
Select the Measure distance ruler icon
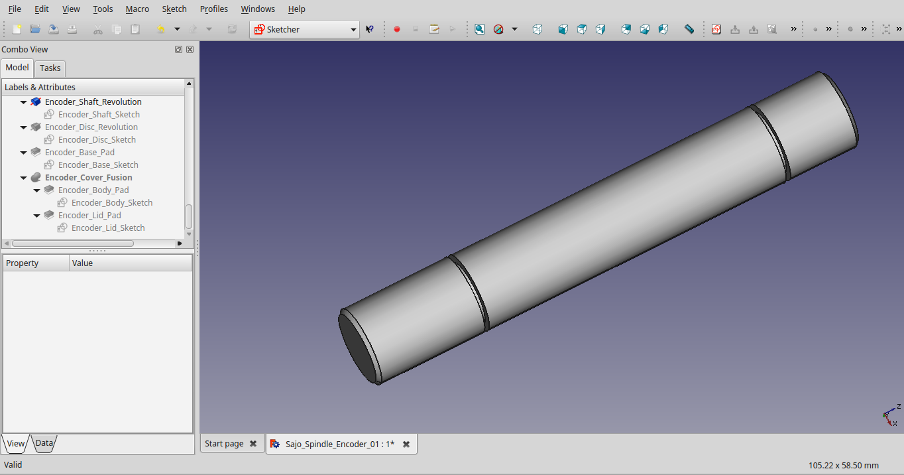click(689, 29)
